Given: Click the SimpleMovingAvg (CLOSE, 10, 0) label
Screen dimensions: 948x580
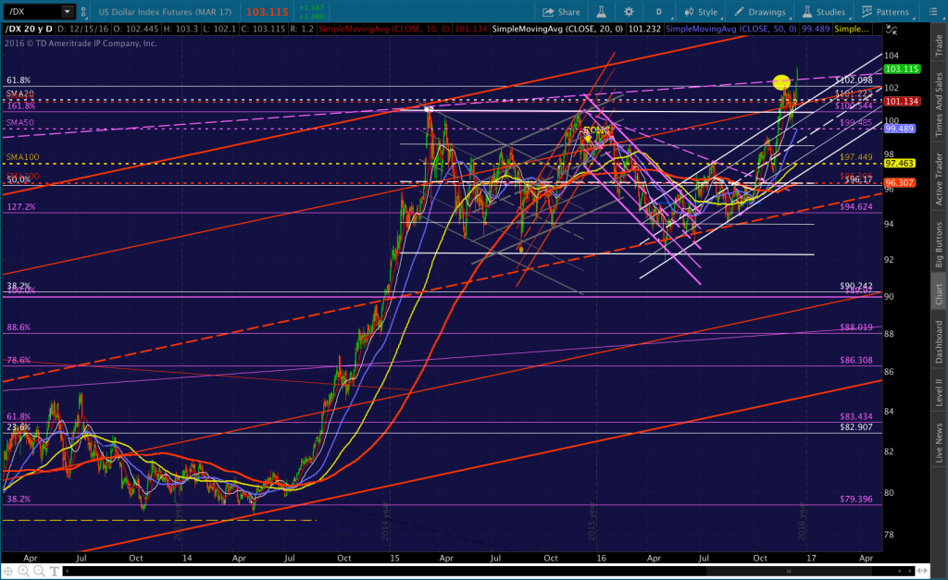Looking at the screenshot, I should click(x=384, y=29).
